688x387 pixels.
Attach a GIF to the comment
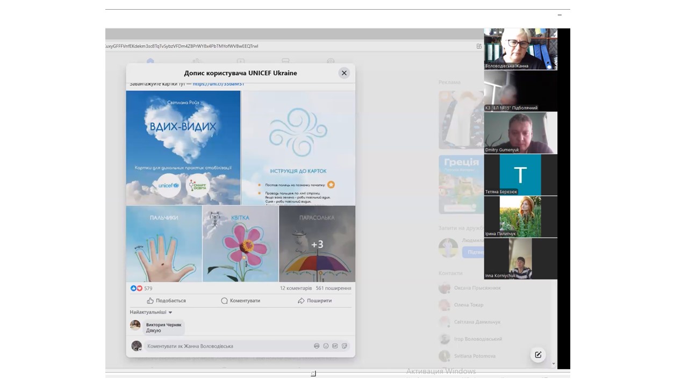pos(335,346)
